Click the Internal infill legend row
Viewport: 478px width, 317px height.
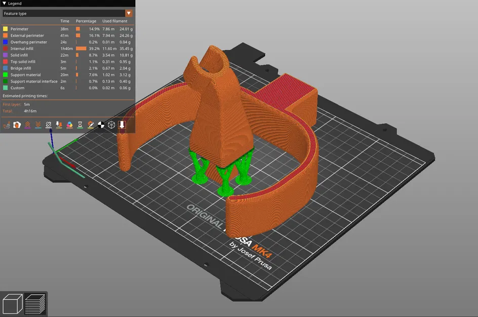click(68, 49)
